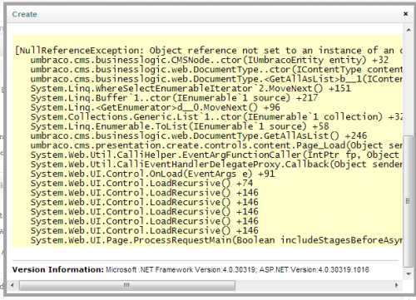Click the vertical scrollbar down arrow
This screenshot has height=300, width=416.
409,274
